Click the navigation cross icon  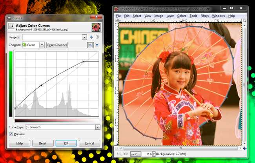click(244, 148)
